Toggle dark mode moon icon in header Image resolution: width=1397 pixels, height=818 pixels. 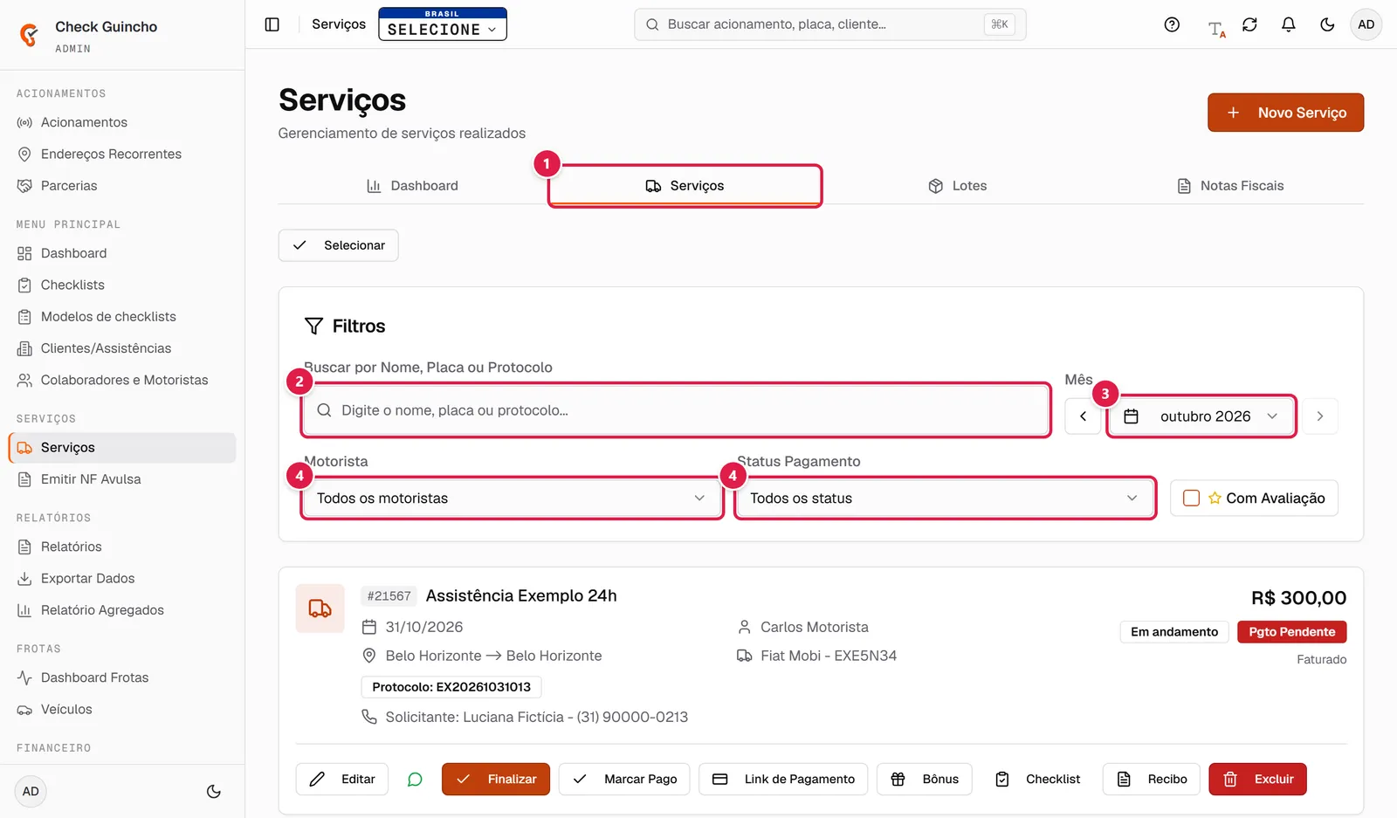click(1327, 24)
